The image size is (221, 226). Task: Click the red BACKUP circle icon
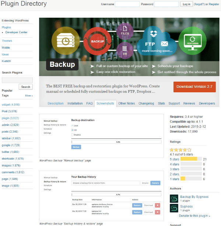click(98, 41)
